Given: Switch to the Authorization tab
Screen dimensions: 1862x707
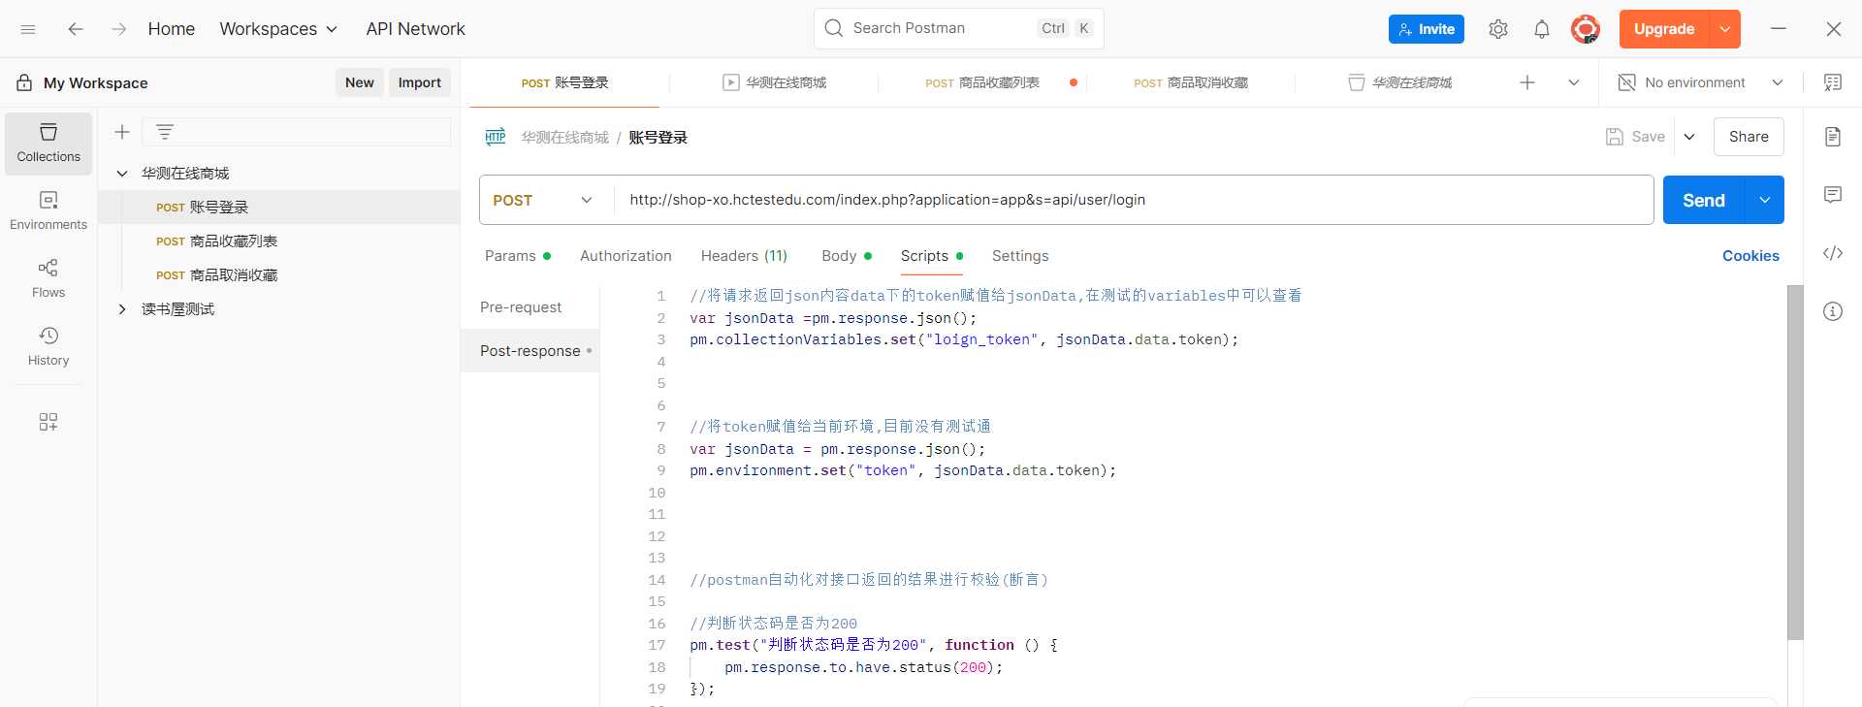Looking at the screenshot, I should tap(626, 256).
